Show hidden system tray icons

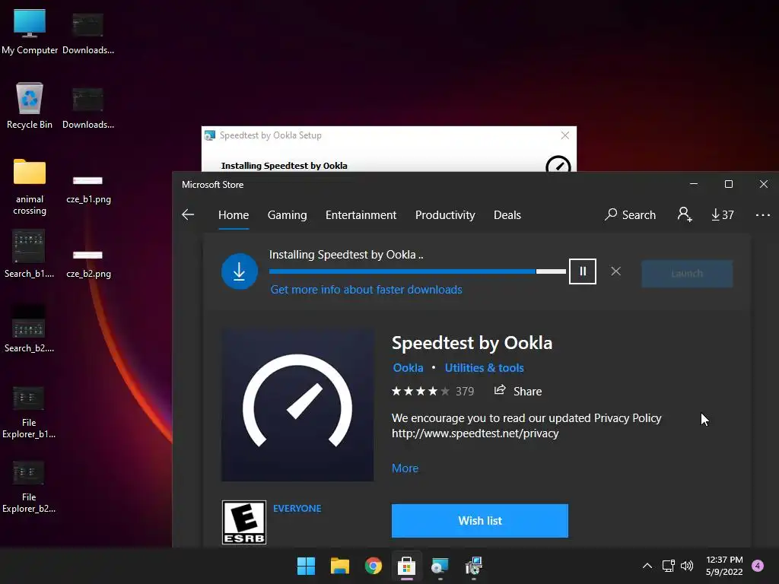point(647,566)
